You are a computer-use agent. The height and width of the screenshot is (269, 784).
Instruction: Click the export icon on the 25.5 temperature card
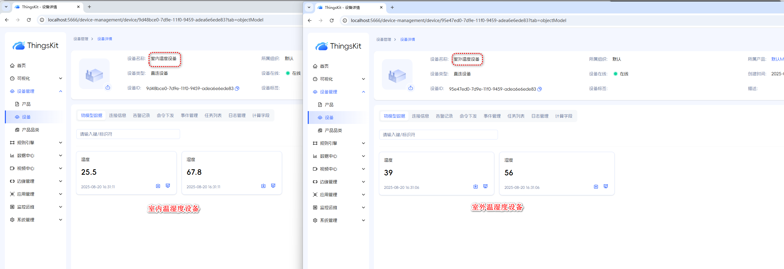pyautogui.click(x=158, y=186)
